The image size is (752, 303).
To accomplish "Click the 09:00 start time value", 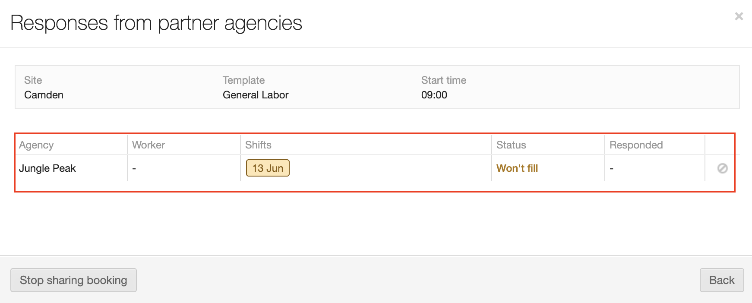I will point(434,95).
